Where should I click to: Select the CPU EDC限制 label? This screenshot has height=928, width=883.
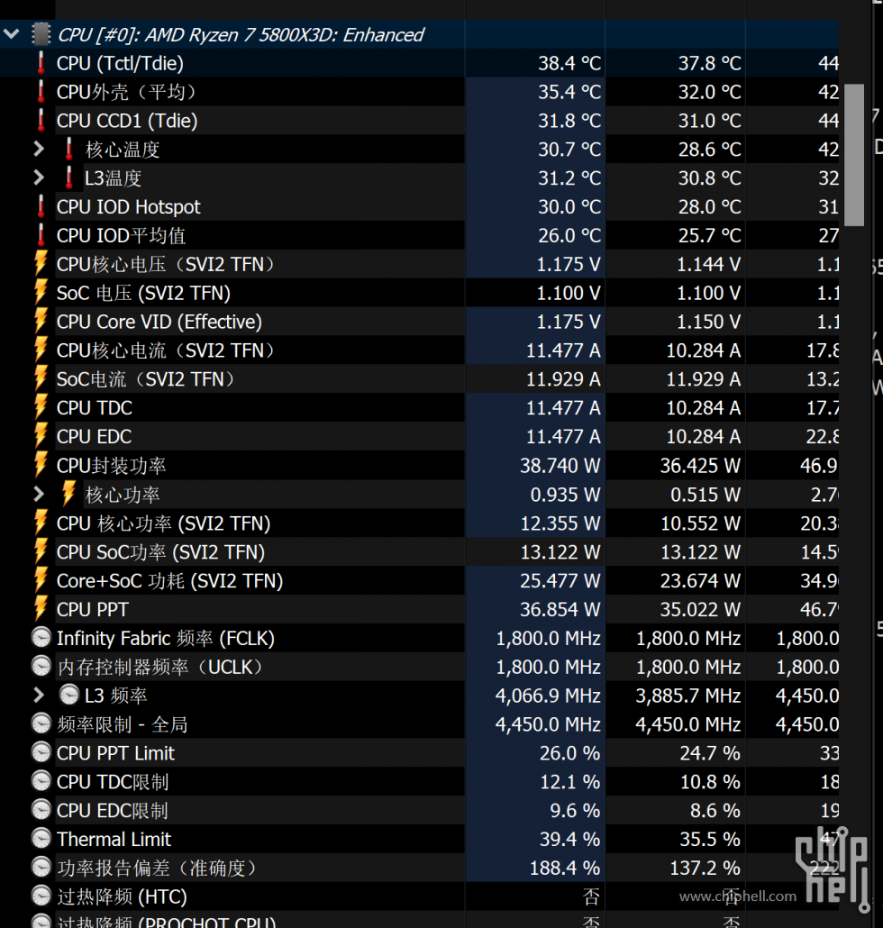tap(113, 811)
